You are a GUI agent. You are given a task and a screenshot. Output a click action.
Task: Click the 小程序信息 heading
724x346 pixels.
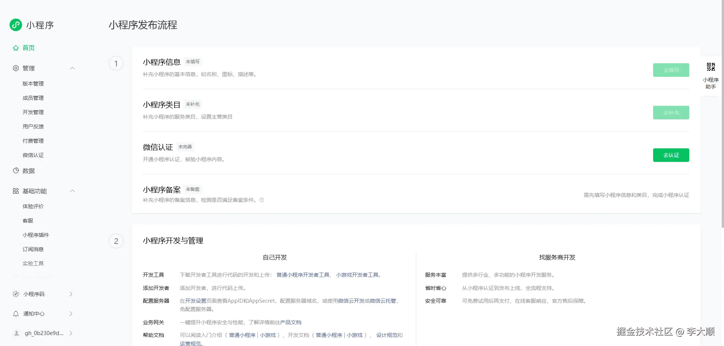162,62
